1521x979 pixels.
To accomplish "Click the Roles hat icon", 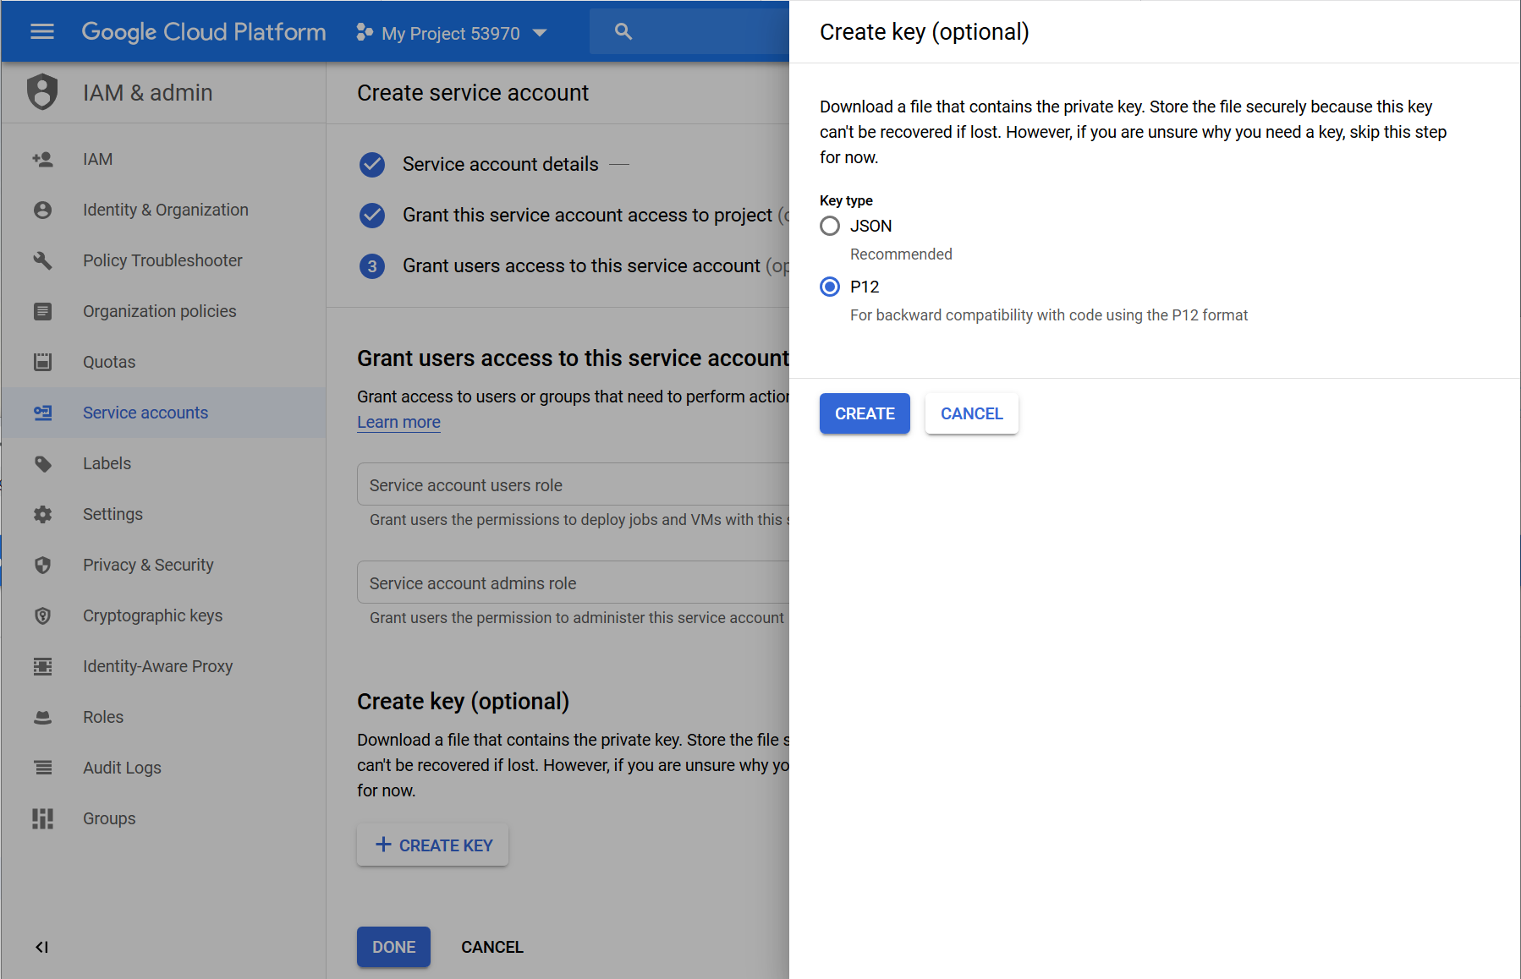I will pos(42,717).
